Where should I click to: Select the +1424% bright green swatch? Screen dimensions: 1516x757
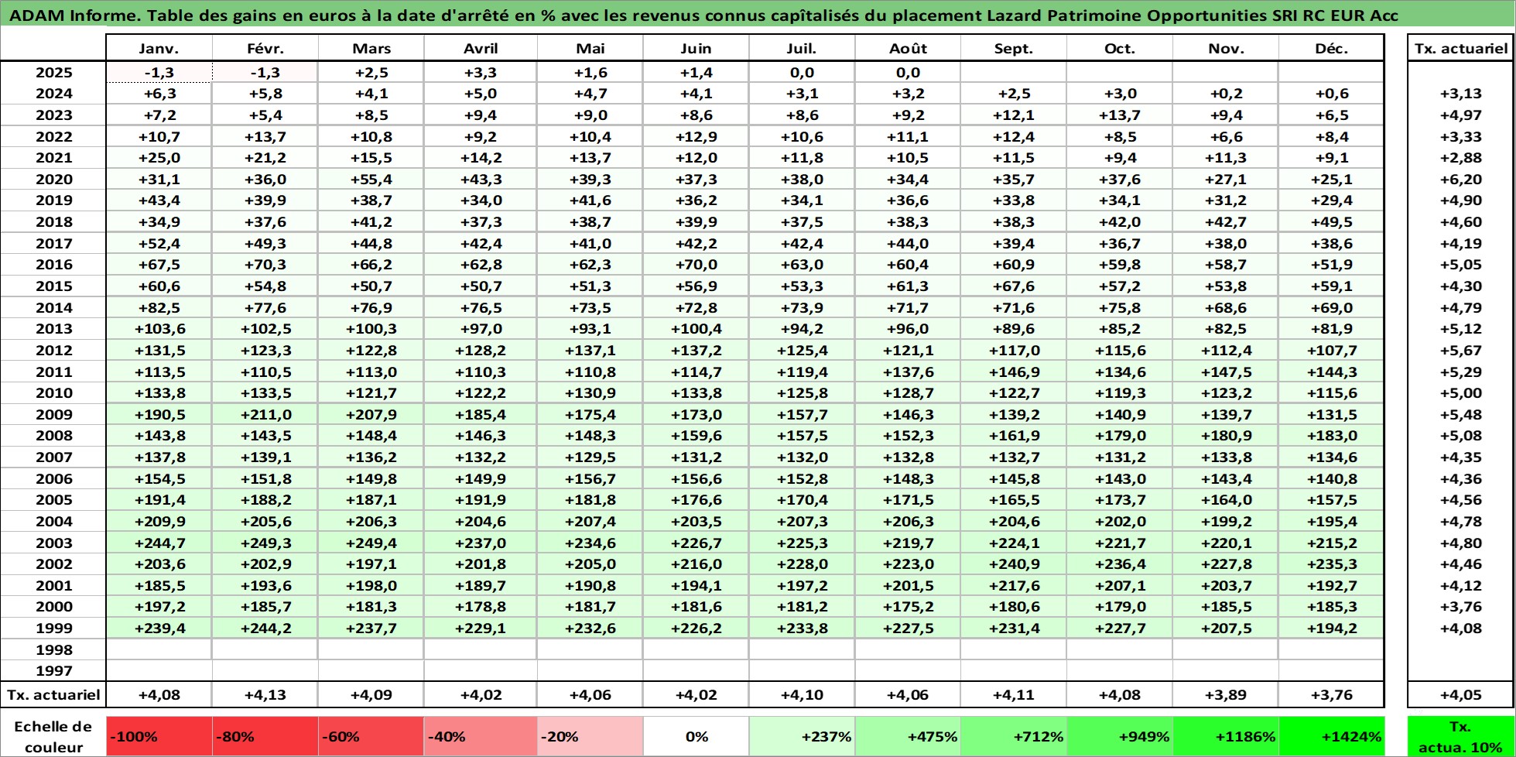point(1331,736)
